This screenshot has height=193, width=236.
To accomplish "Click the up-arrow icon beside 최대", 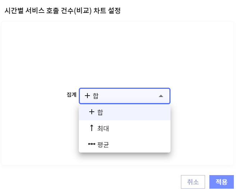I will pyautogui.click(x=91, y=128).
